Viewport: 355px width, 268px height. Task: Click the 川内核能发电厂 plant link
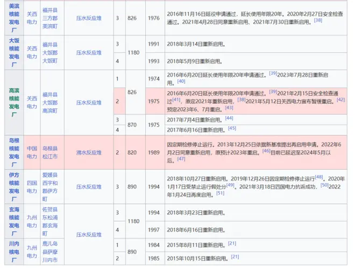[13, 252]
